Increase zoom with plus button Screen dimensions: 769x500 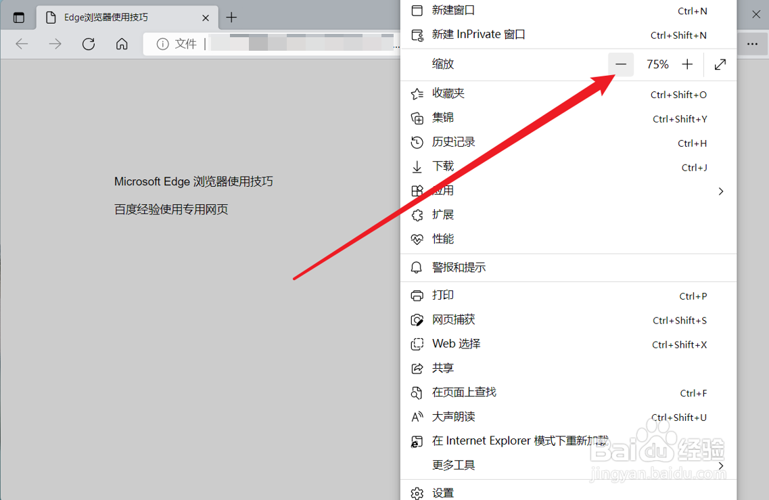687,64
